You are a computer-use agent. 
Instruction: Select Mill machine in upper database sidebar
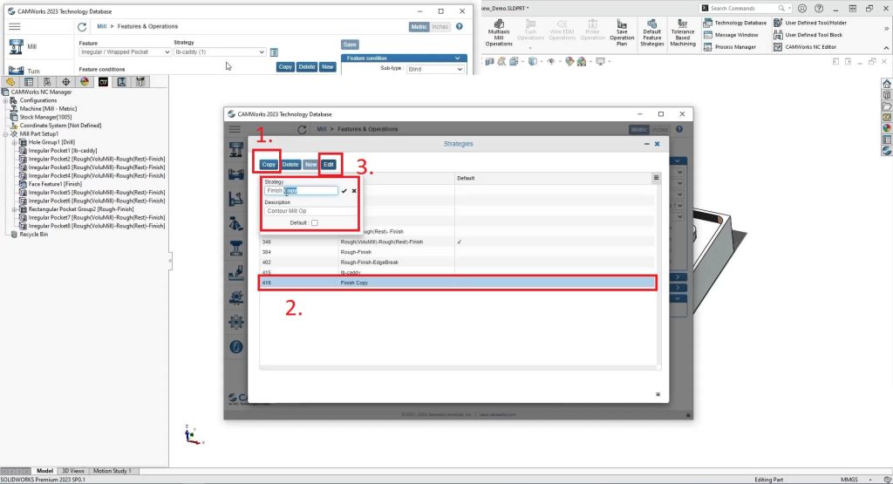(22, 47)
